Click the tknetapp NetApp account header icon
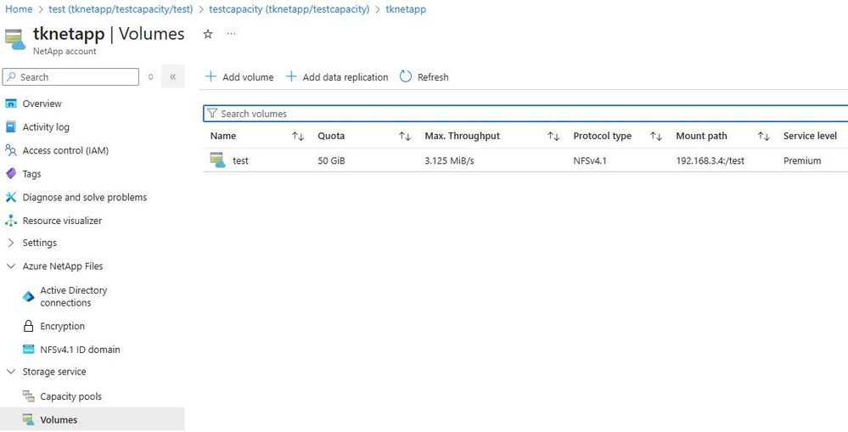This screenshot has height=432, width=848. click(14, 40)
